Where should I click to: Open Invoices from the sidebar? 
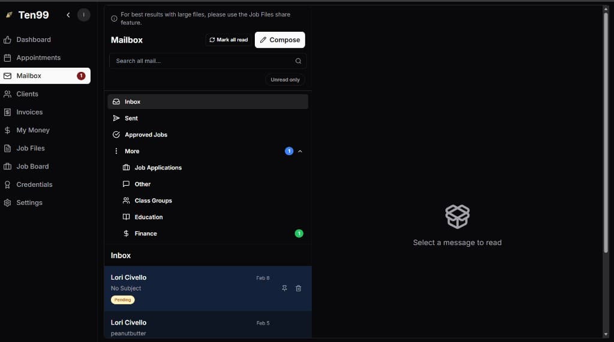29,112
